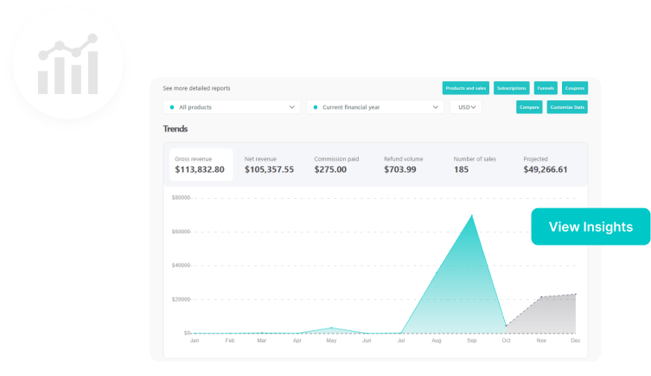Open the Coupons report
The height and width of the screenshot is (376, 651).
574,88
